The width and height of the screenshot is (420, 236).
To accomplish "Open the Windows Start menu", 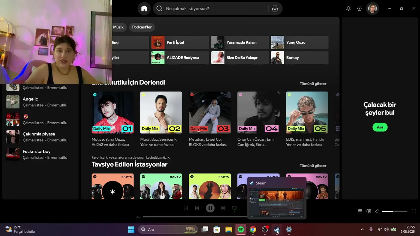I will click(131, 229).
